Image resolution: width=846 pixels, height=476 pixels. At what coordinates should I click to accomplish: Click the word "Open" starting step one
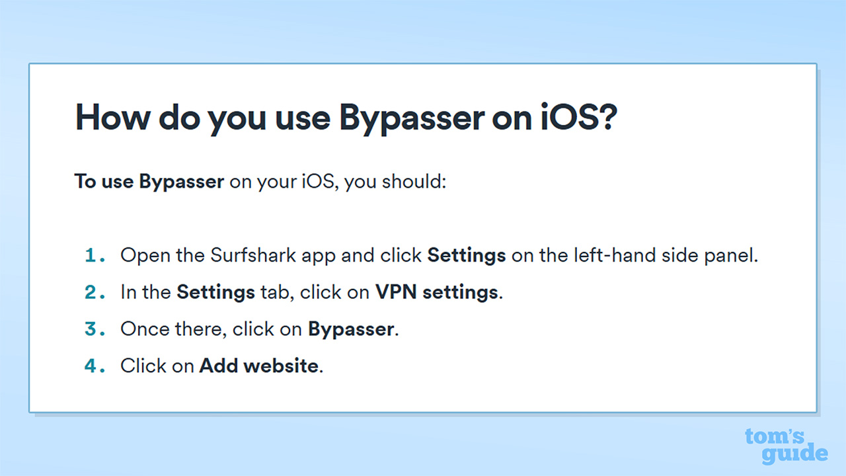pos(141,256)
